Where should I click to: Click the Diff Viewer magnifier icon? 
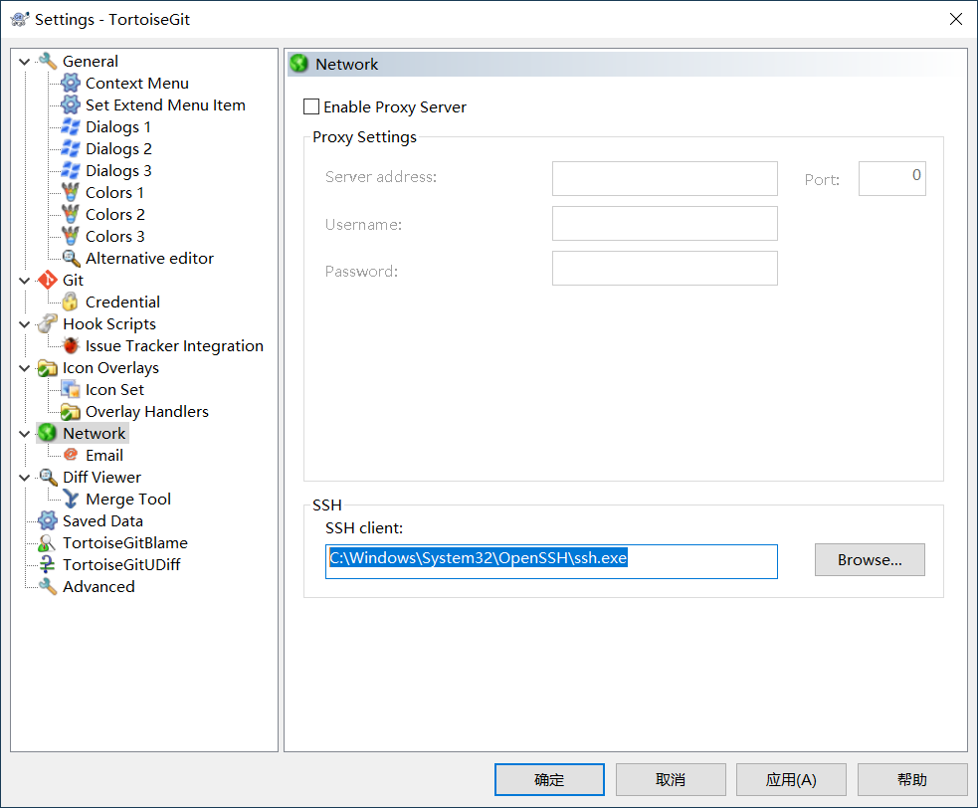tap(48, 477)
